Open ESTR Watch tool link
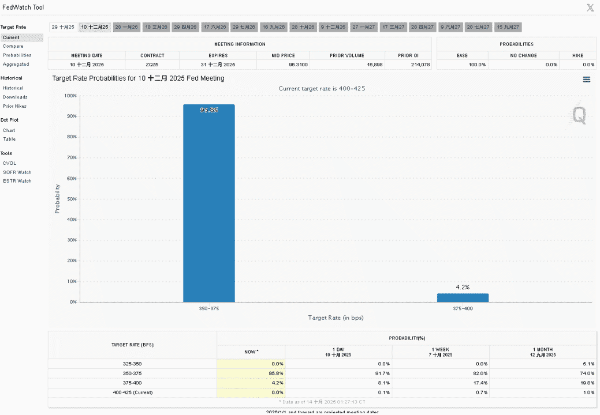 [x=17, y=182]
